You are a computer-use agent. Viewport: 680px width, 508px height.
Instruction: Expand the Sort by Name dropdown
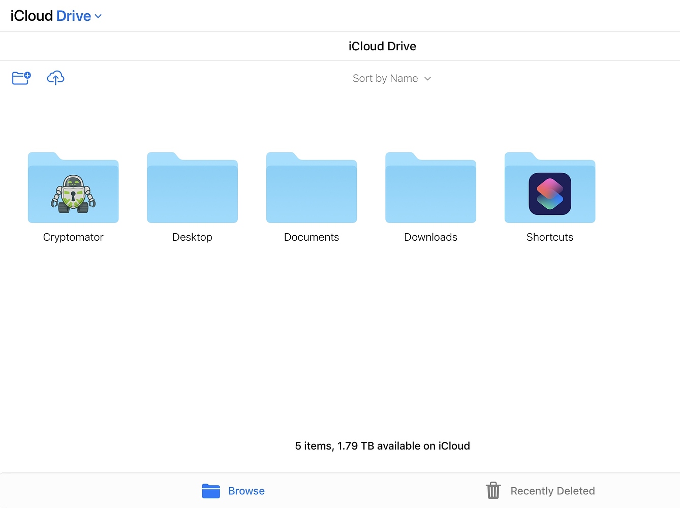(392, 78)
